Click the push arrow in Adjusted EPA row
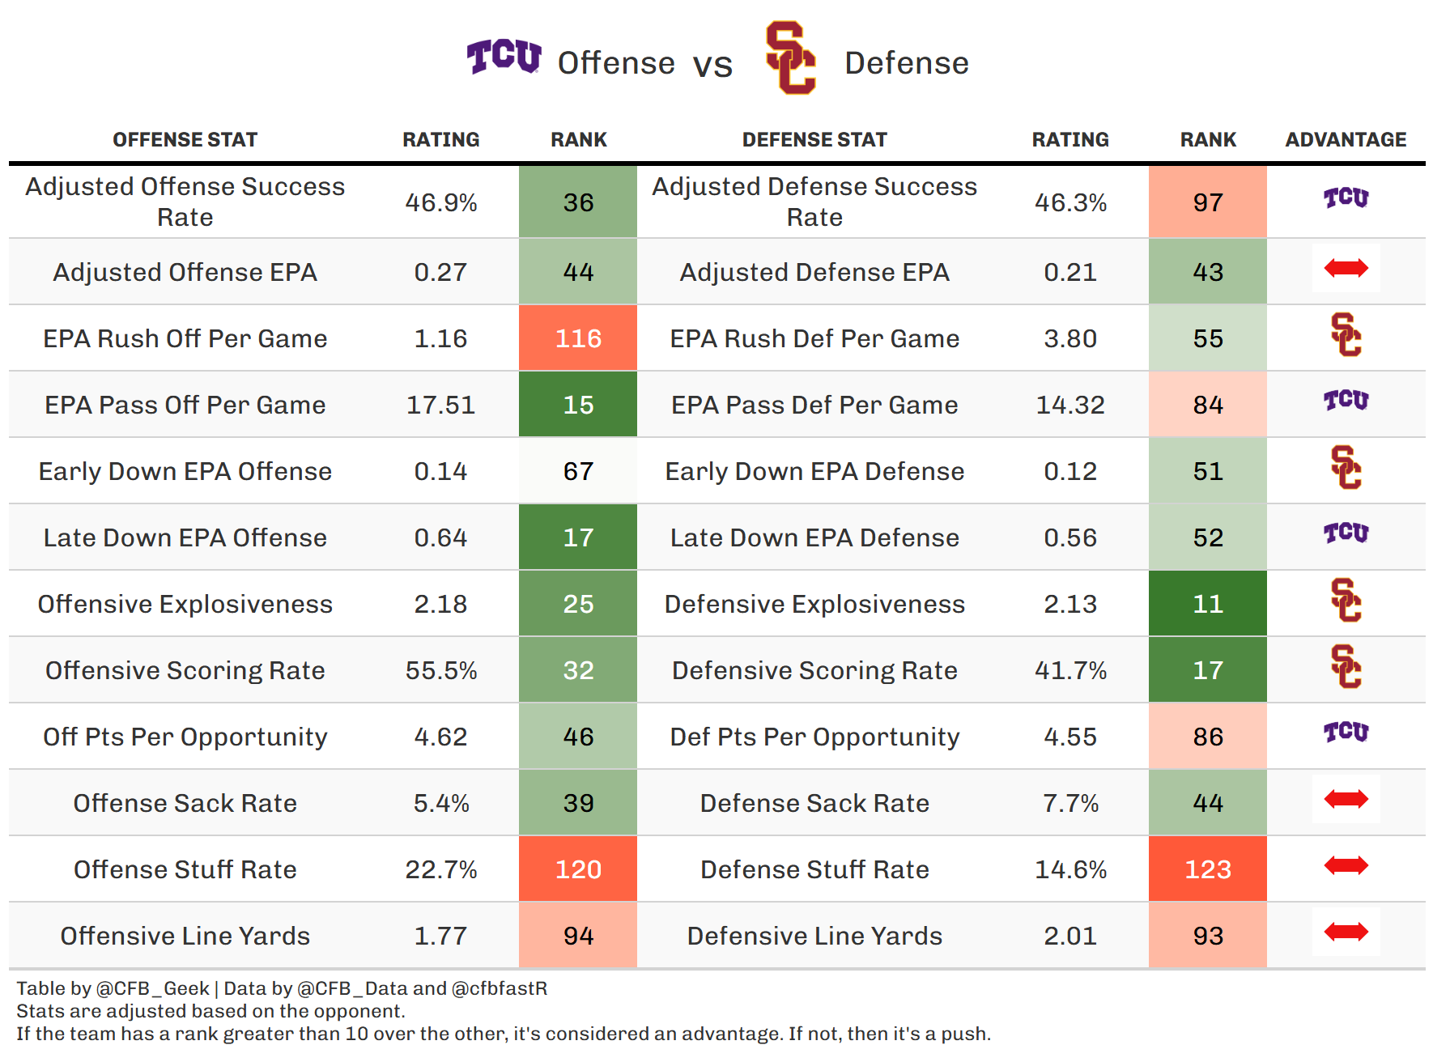Viewport: 1433px width, 1062px height. click(1346, 268)
